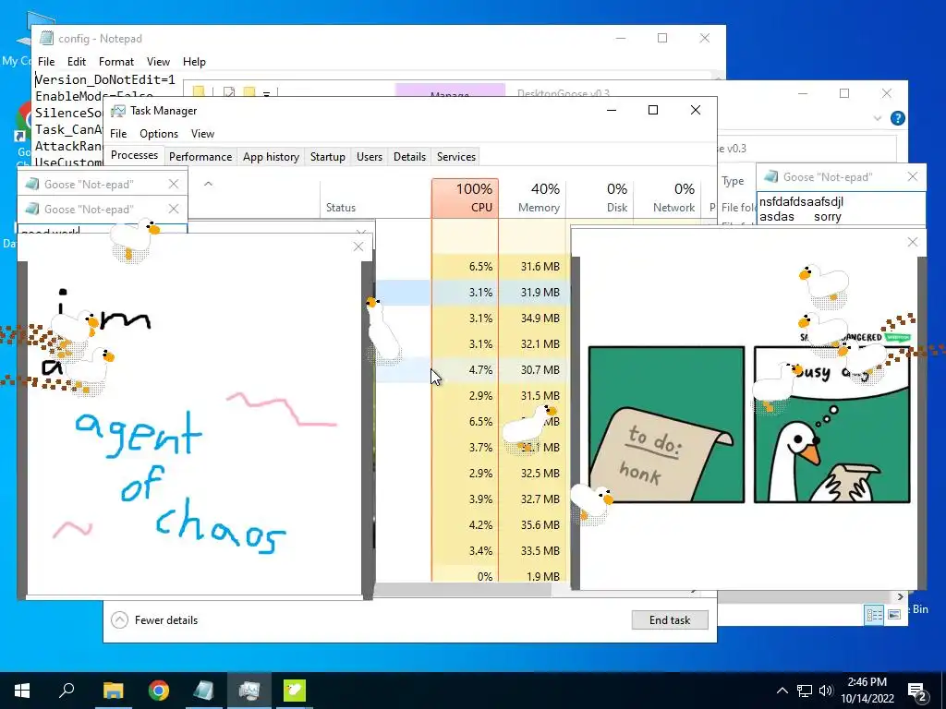Select the process row using 35.6 MB
Screen dimensions: 946x709
tap(472, 525)
